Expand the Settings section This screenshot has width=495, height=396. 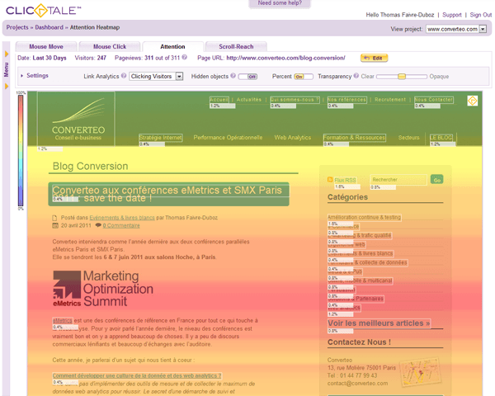[35, 75]
